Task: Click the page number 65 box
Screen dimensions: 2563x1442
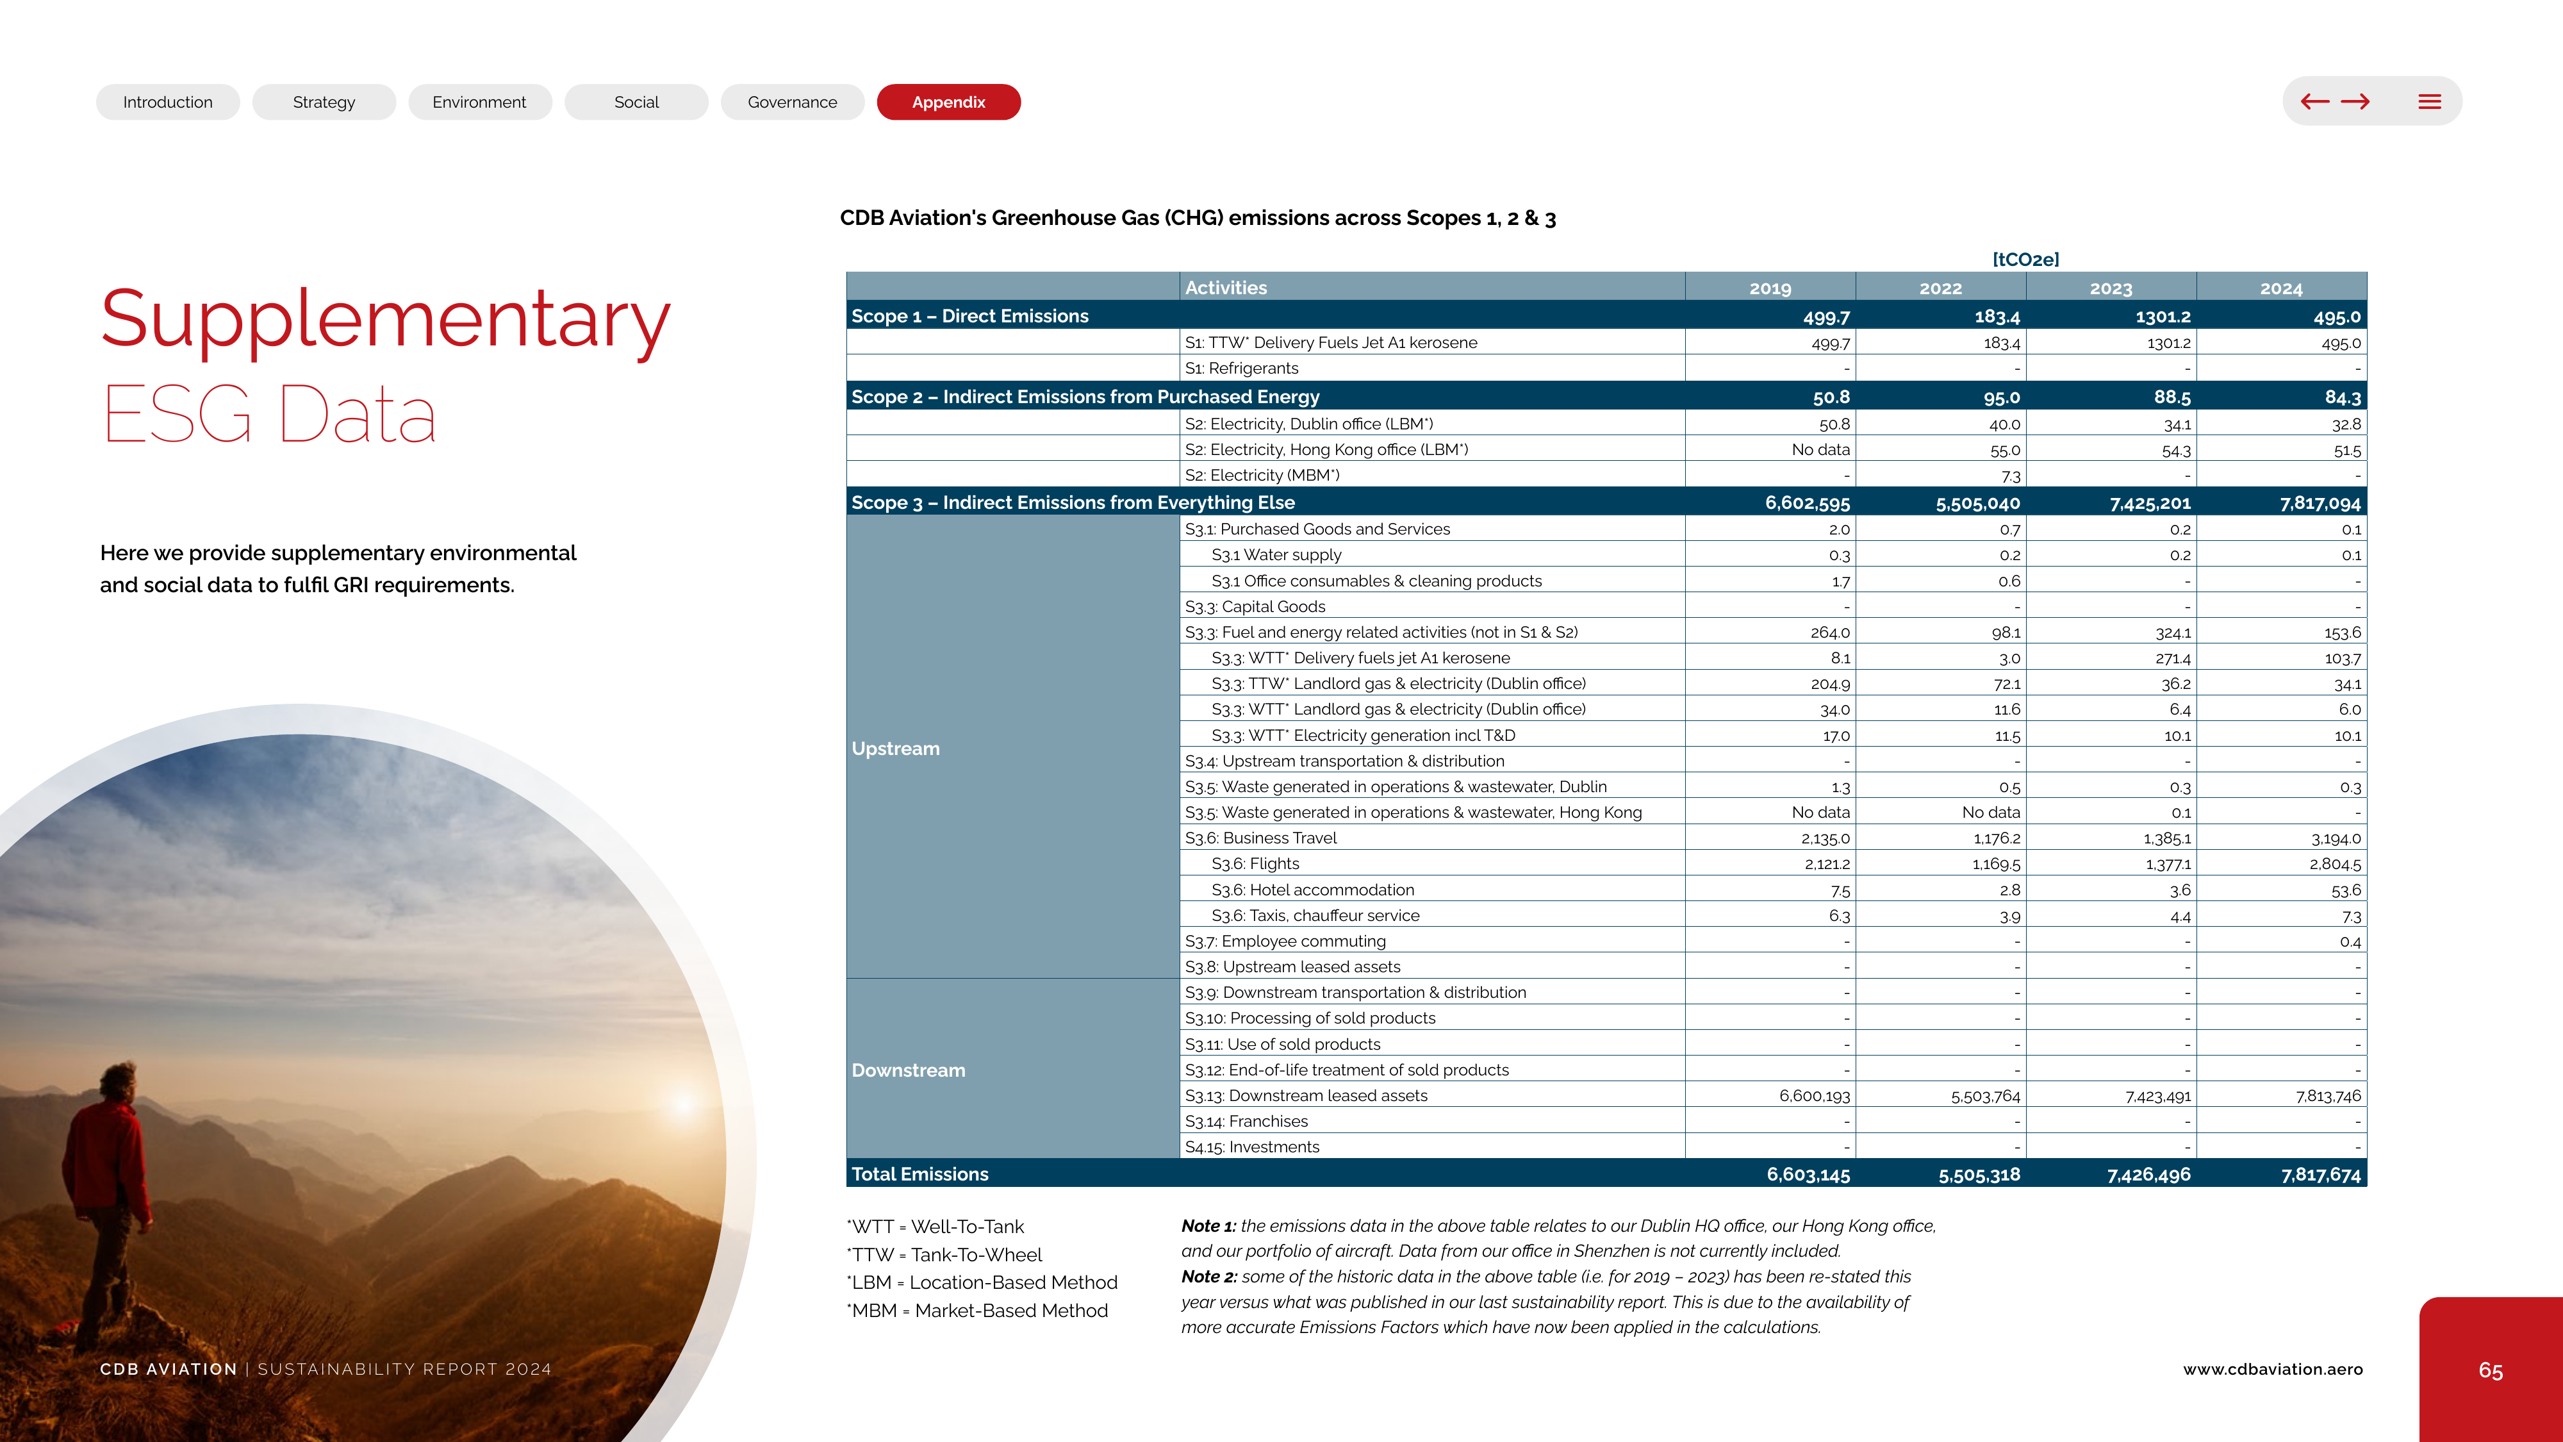Action: tap(2491, 1370)
